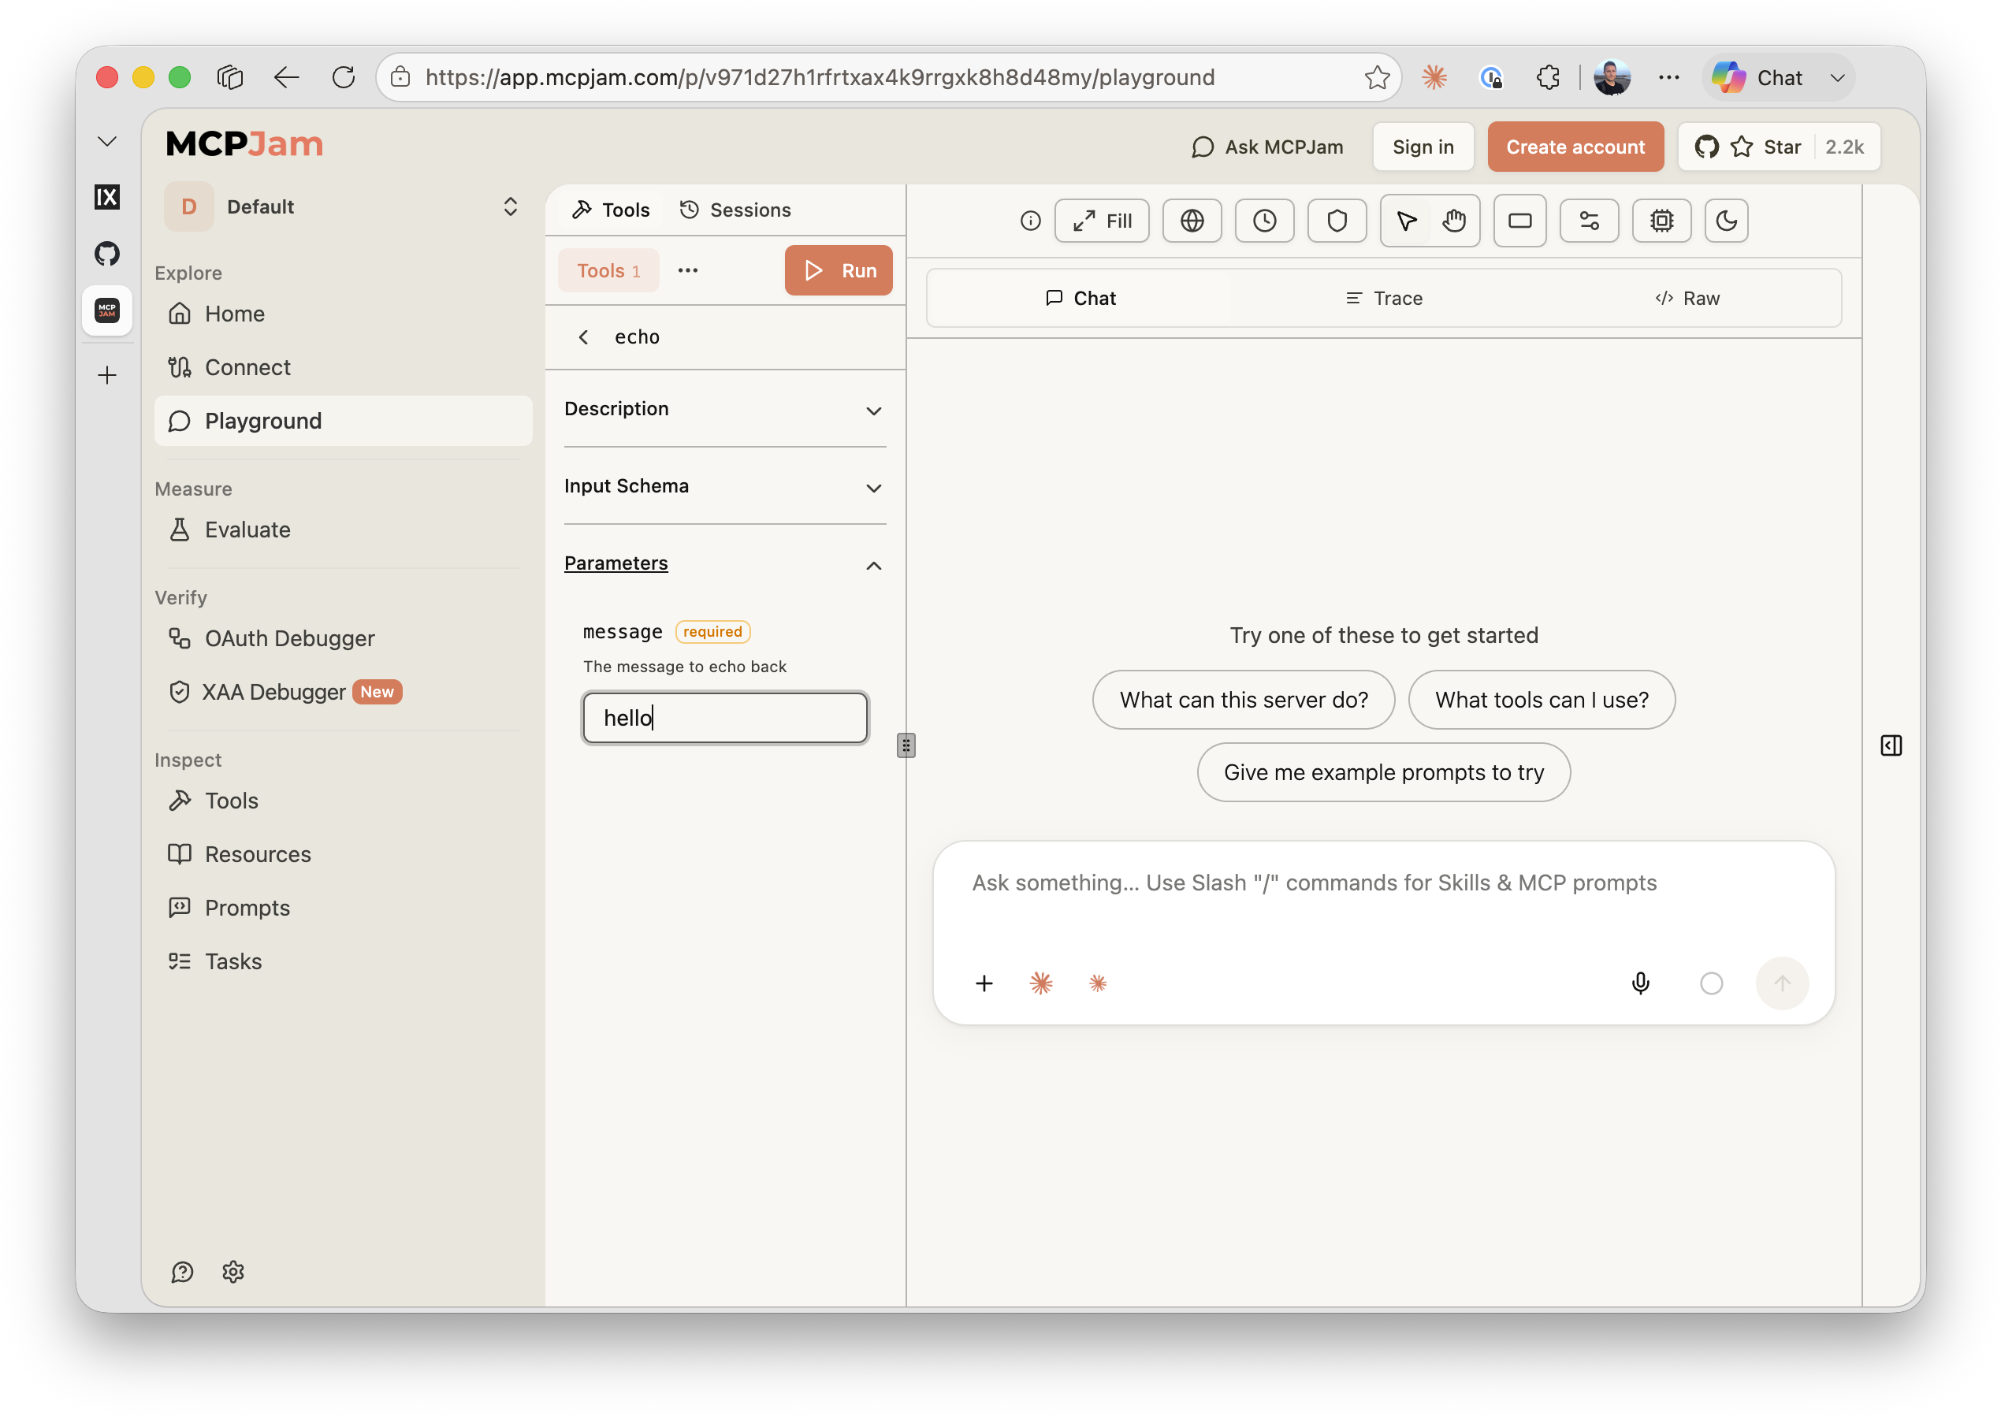Click the feedback chat icon at sidebar bottom
Image resolution: width=2001 pixels, height=1416 pixels.
click(182, 1272)
